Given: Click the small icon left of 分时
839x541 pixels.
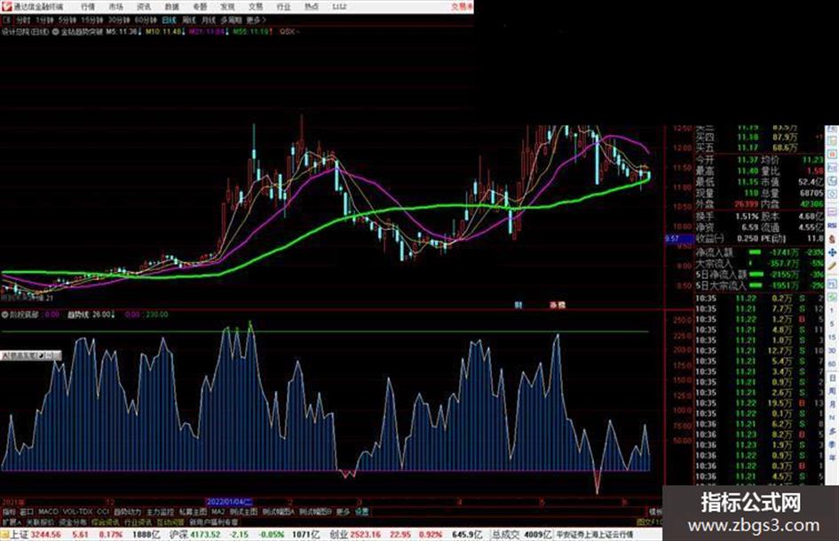Looking at the screenshot, I should click(x=6, y=20).
